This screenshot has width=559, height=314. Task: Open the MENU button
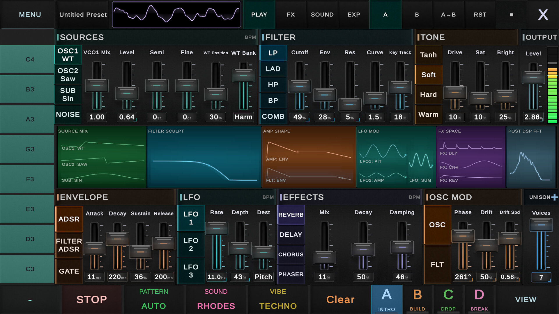tap(30, 15)
